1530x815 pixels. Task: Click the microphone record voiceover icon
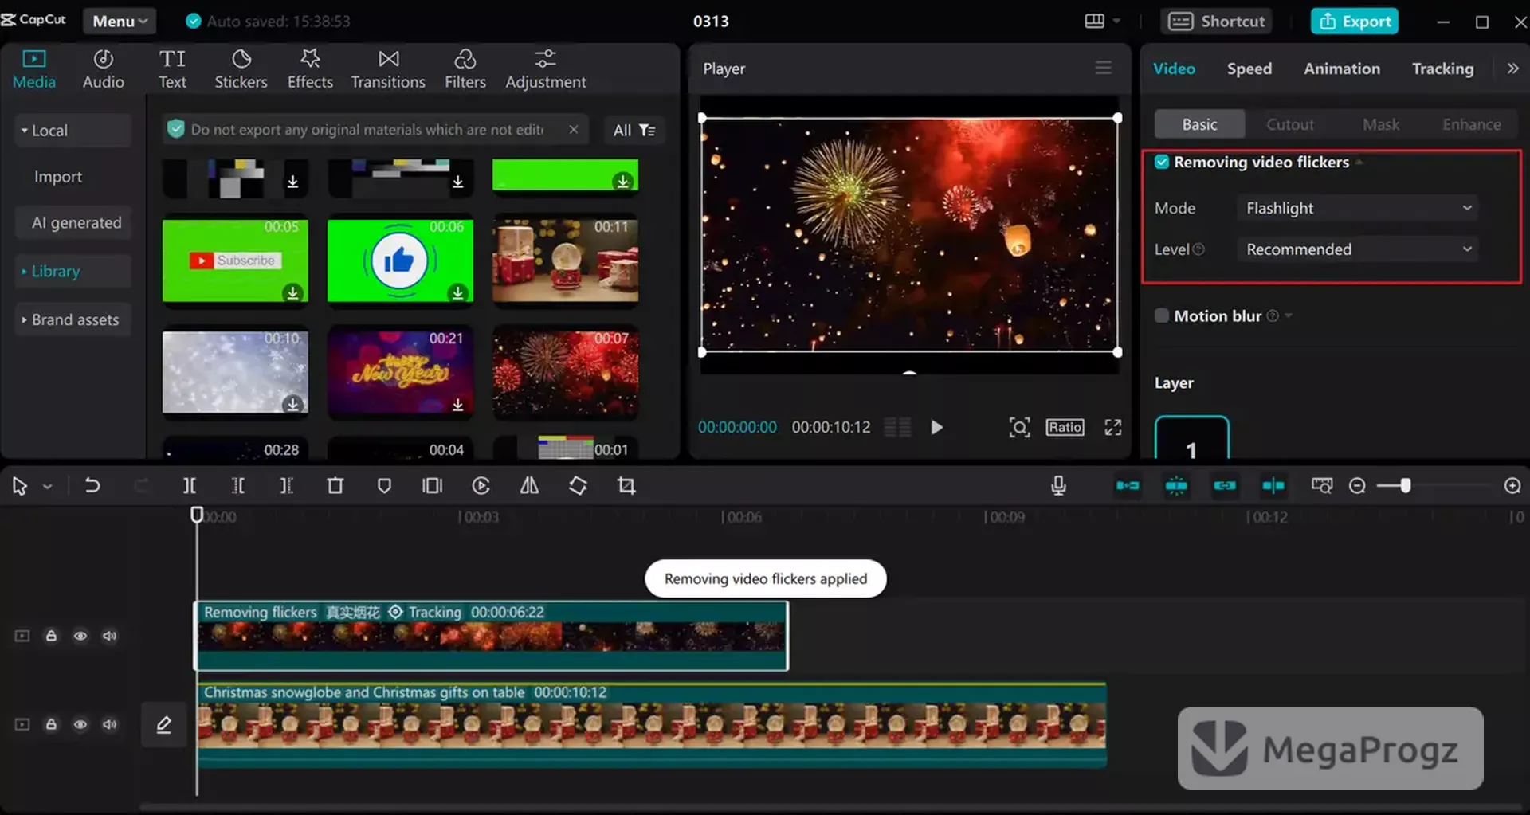pyautogui.click(x=1058, y=485)
